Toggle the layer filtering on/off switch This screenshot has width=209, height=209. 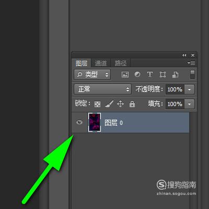point(192,75)
